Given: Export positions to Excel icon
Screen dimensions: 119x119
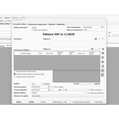Looking at the screenshot, I should [102, 75].
